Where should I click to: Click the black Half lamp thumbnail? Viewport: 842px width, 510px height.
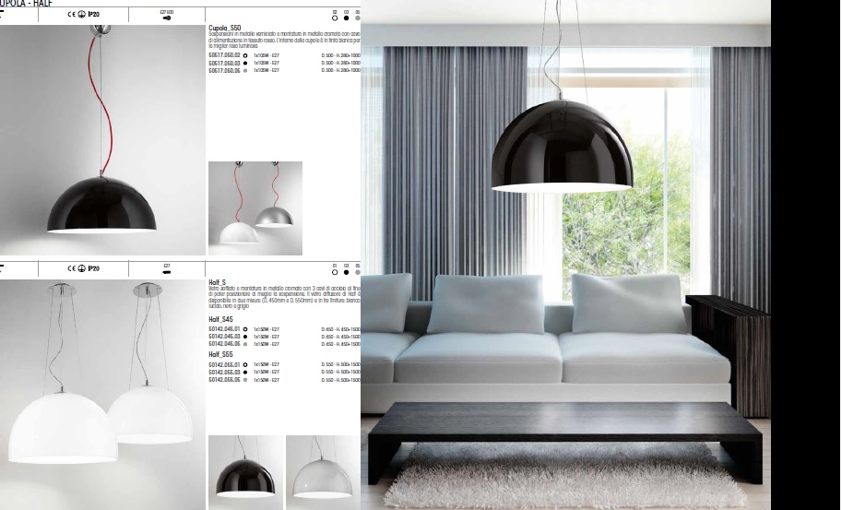[245, 472]
